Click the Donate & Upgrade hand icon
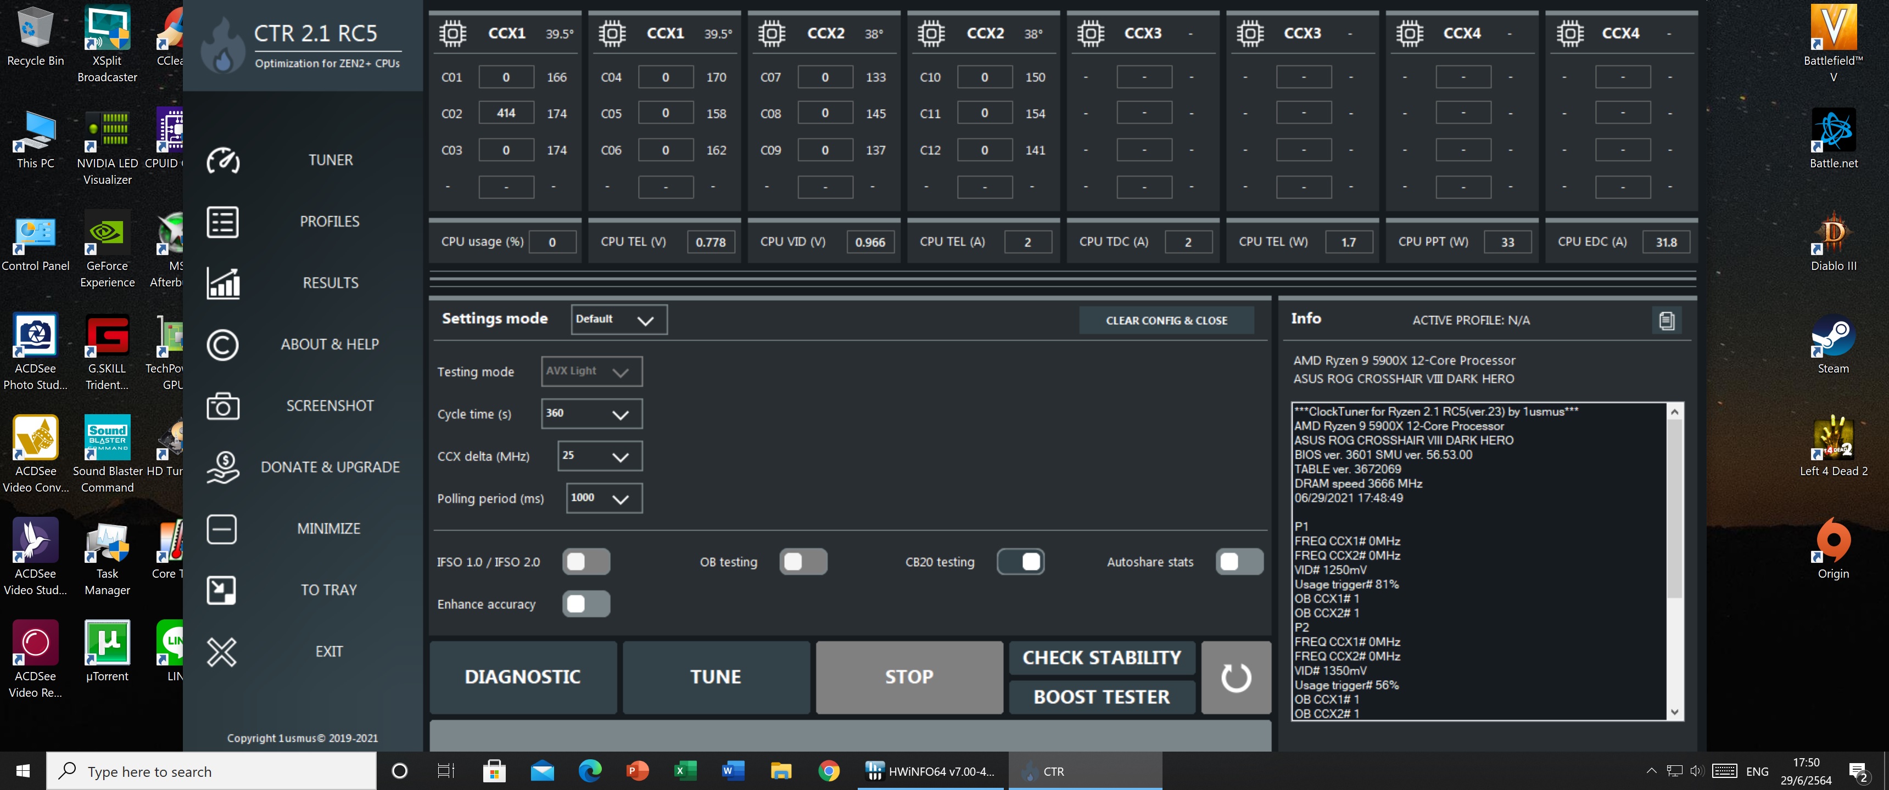Viewport: 1889px width, 790px height. tap(223, 467)
